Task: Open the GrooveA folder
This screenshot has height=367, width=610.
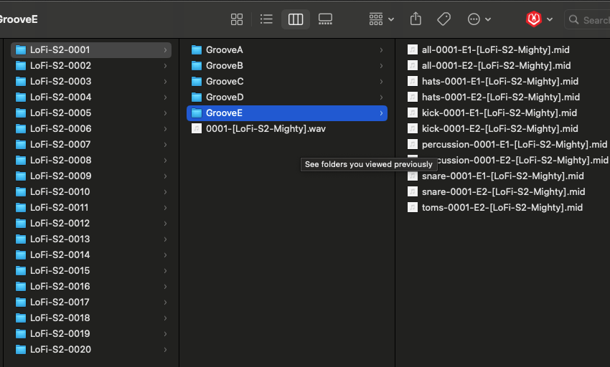Action: (x=224, y=49)
